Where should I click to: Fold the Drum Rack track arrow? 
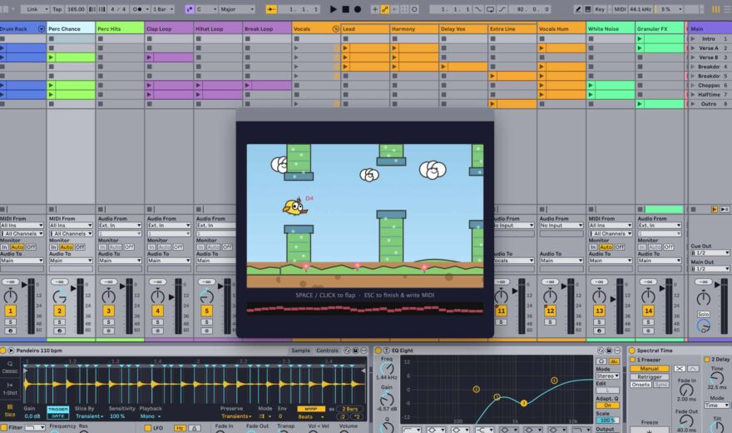(x=41, y=29)
